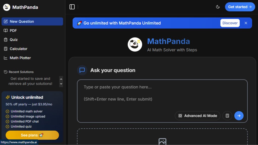This screenshot has width=258, height=145.
Task: Click the chat bubble icon beside Ask your question
Action: click(82, 70)
